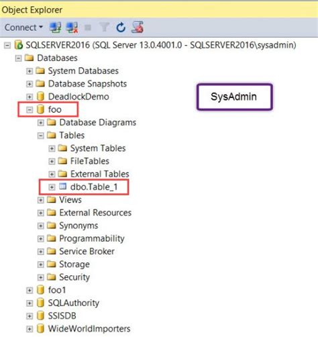Expand the Security folder under foo
Screen dimensions: 318x337
point(40,277)
